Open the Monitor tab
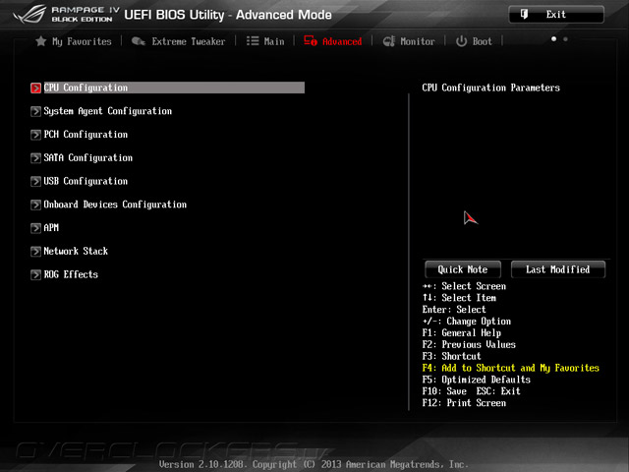Image resolution: width=629 pixels, height=472 pixels. pos(417,41)
